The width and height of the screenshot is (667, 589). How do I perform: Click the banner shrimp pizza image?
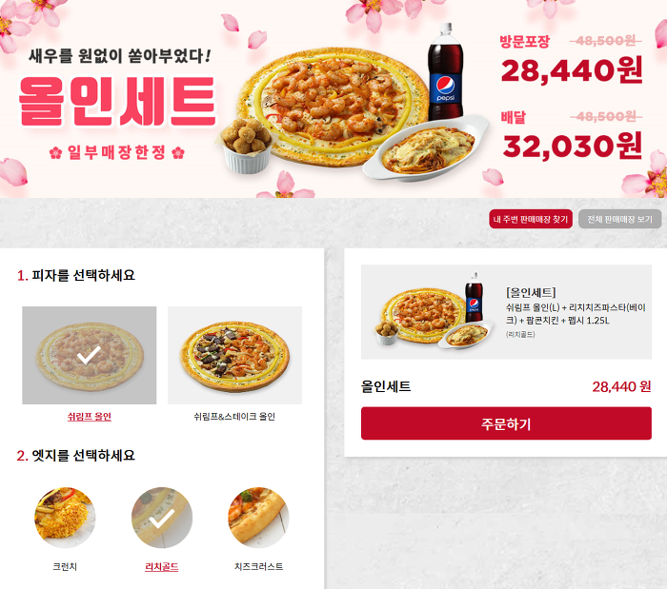point(332,107)
